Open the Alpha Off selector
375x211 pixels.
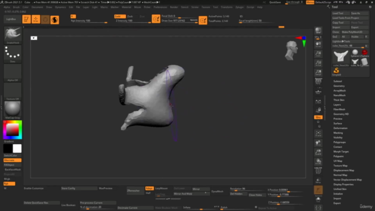coord(13,73)
